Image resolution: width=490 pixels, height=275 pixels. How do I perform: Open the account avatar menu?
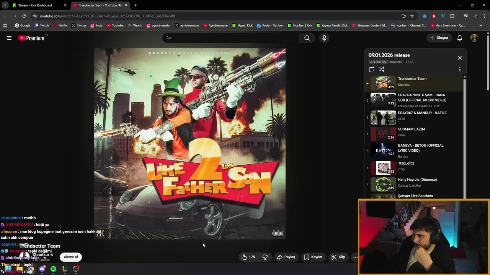point(474,38)
